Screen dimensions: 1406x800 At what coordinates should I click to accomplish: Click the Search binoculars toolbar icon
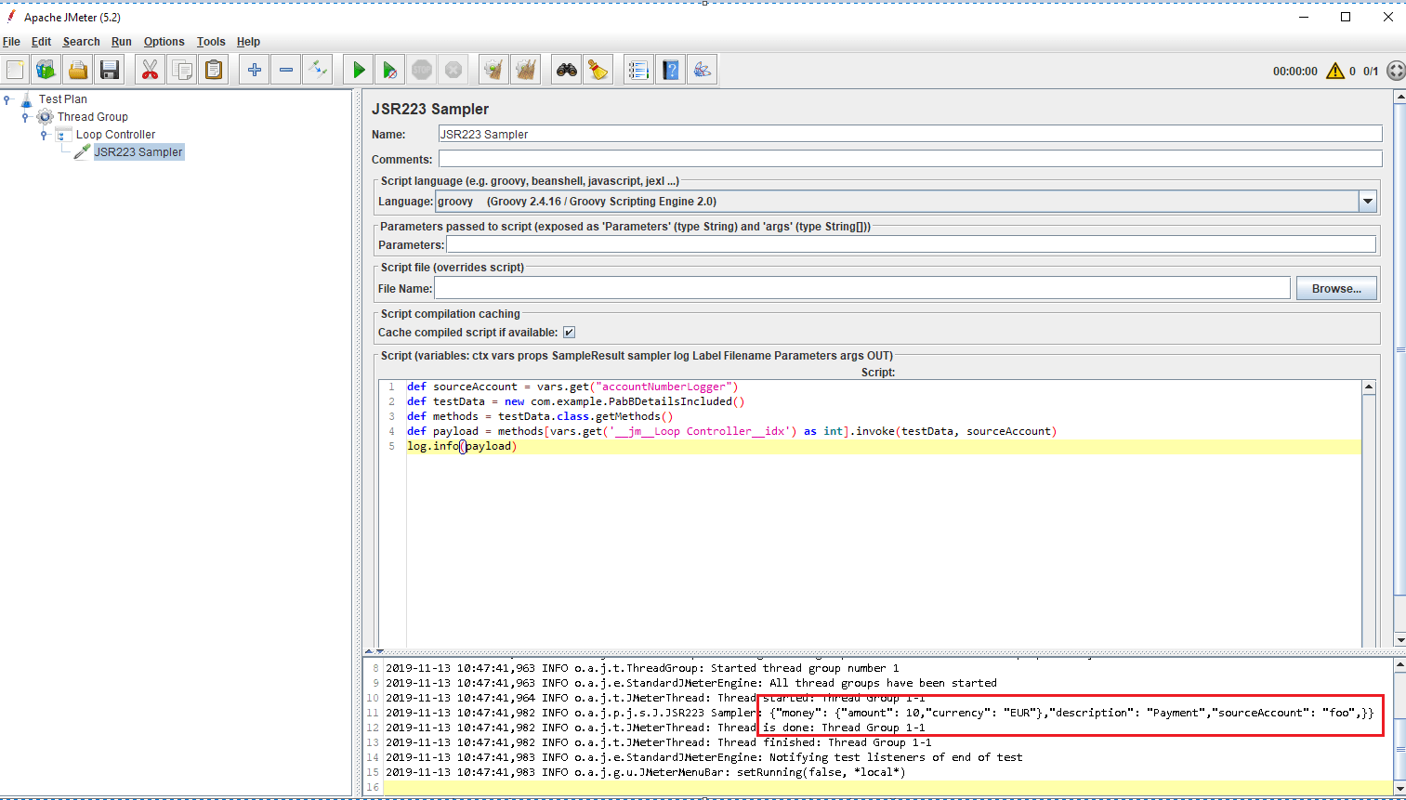pos(567,70)
